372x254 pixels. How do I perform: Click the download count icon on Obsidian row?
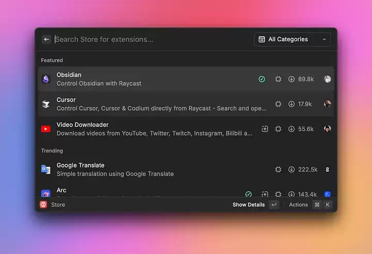291,79
